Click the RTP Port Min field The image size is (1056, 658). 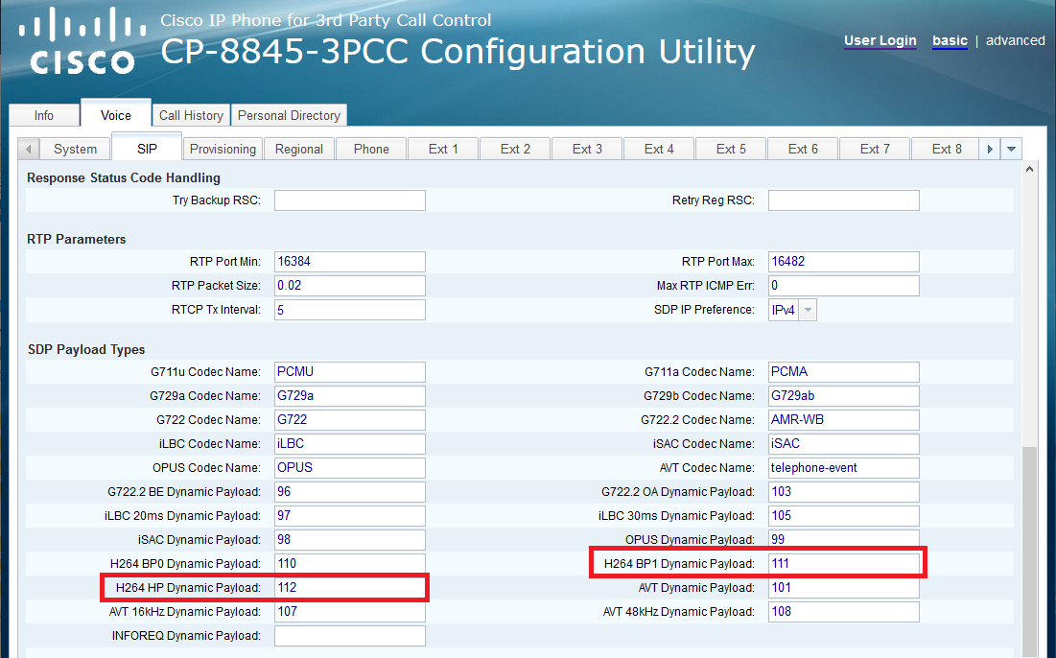[349, 262]
